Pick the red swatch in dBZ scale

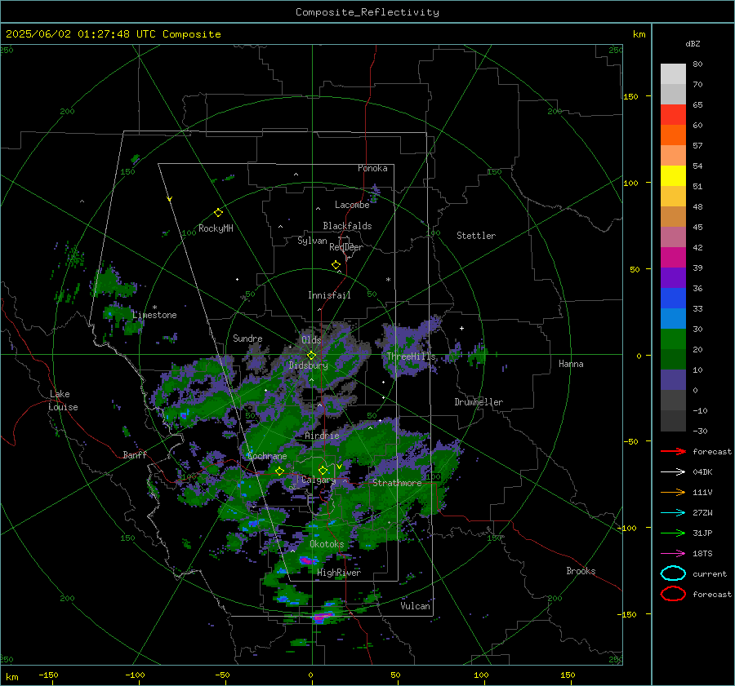pyautogui.click(x=673, y=115)
